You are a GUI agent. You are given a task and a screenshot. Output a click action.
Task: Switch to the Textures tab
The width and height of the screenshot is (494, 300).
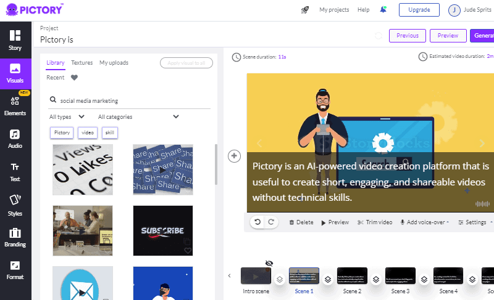[x=82, y=62]
